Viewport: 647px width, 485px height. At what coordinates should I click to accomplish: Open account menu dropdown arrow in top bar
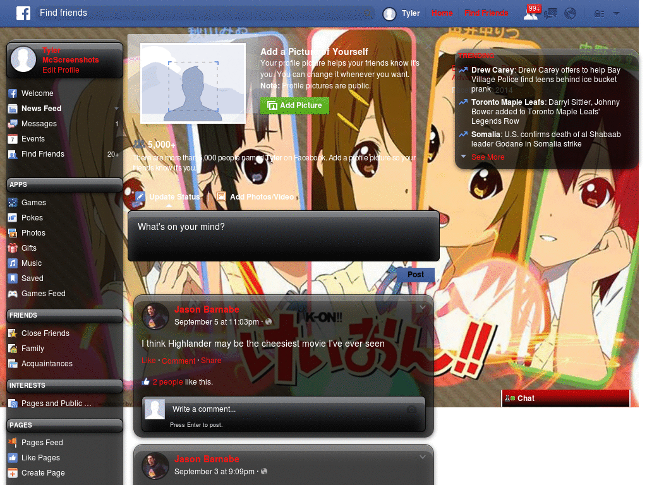click(x=616, y=14)
